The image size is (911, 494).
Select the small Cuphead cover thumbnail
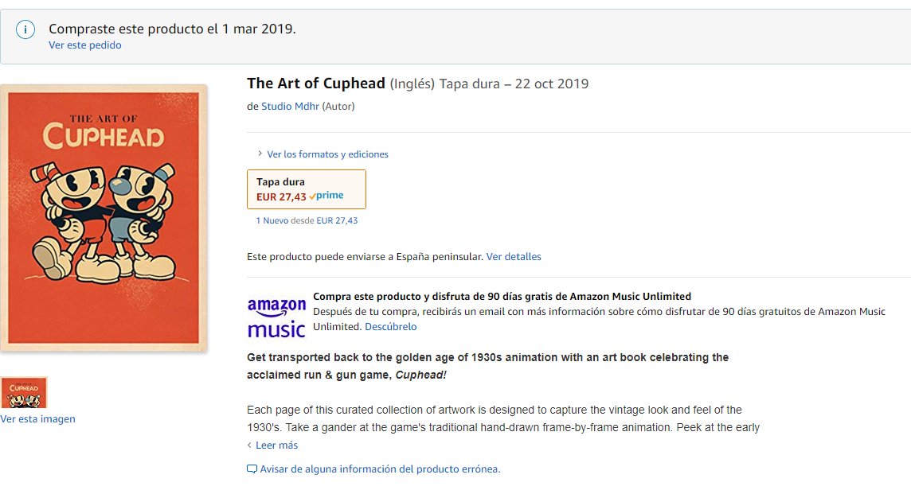click(x=23, y=392)
